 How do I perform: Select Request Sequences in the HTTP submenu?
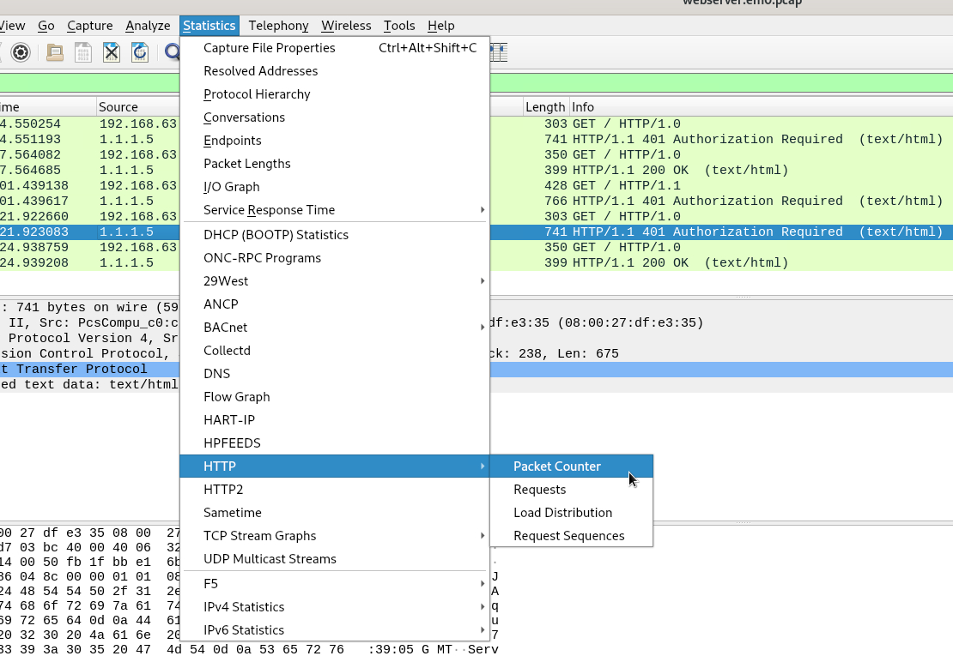[568, 536]
